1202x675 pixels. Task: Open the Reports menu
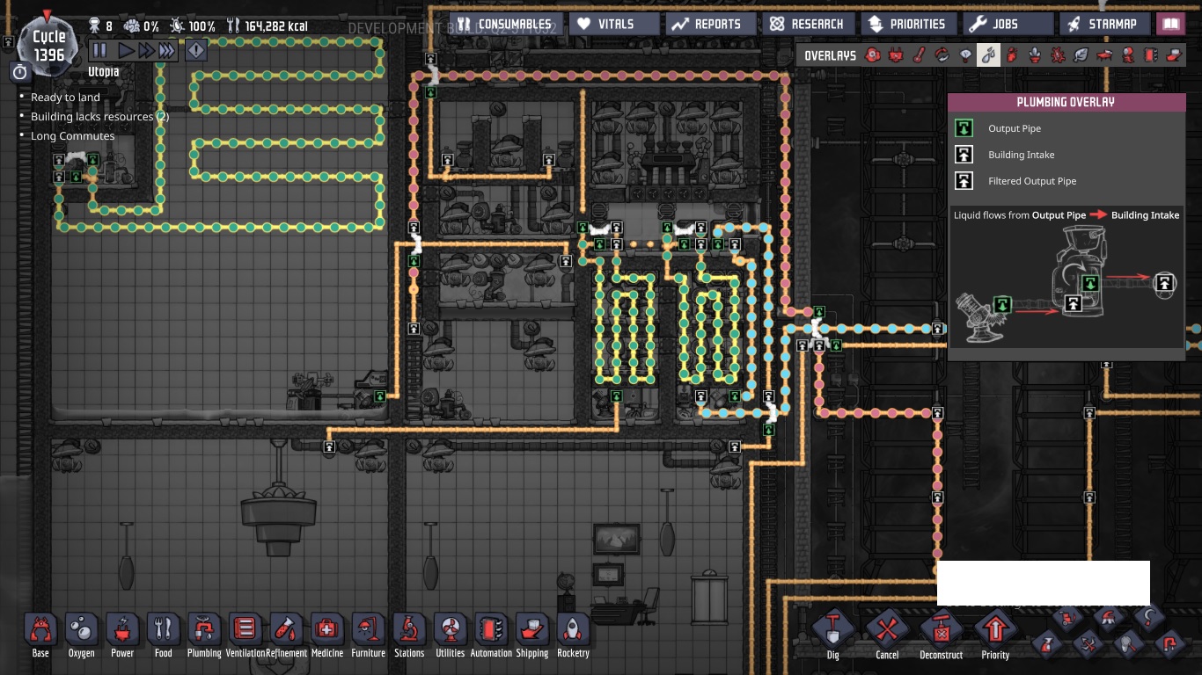[711, 24]
